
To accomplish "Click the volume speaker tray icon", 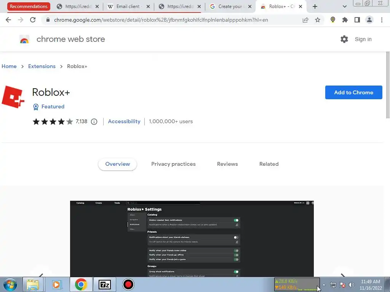I will [352, 285].
